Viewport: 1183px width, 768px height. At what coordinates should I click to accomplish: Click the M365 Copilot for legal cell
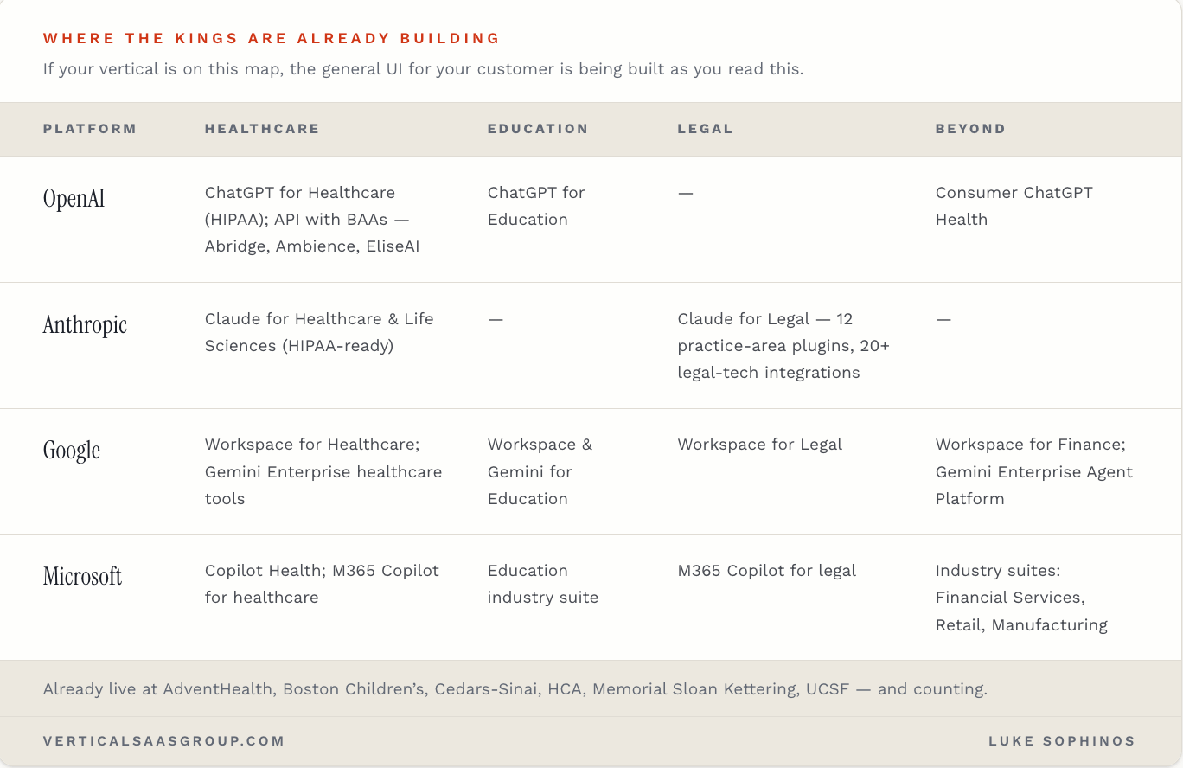point(767,571)
